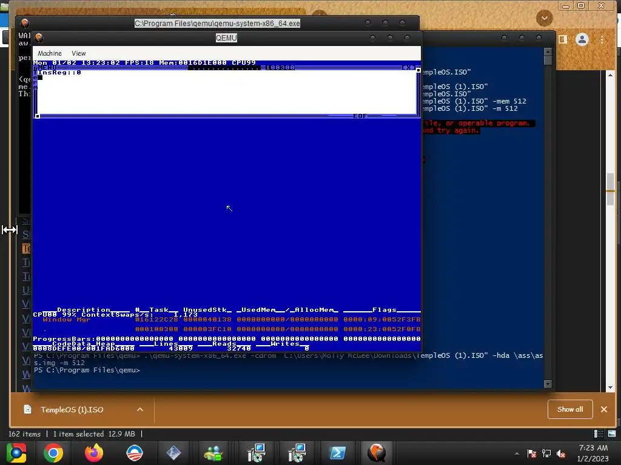Open the red-white-blue circle taskbar icon
621x465 pixels.
tap(135, 453)
